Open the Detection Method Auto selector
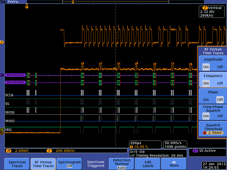 coord(122,164)
